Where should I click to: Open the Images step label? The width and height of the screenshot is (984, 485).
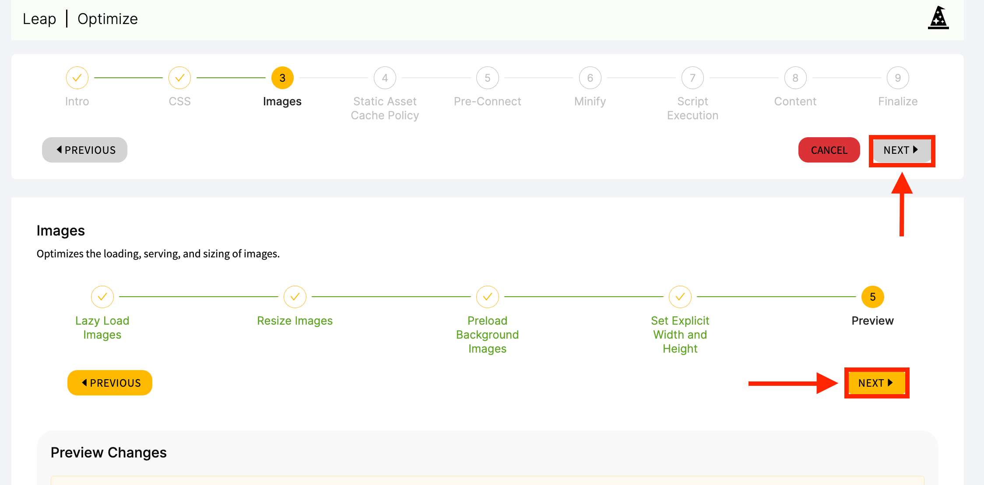[x=282, y=101]
